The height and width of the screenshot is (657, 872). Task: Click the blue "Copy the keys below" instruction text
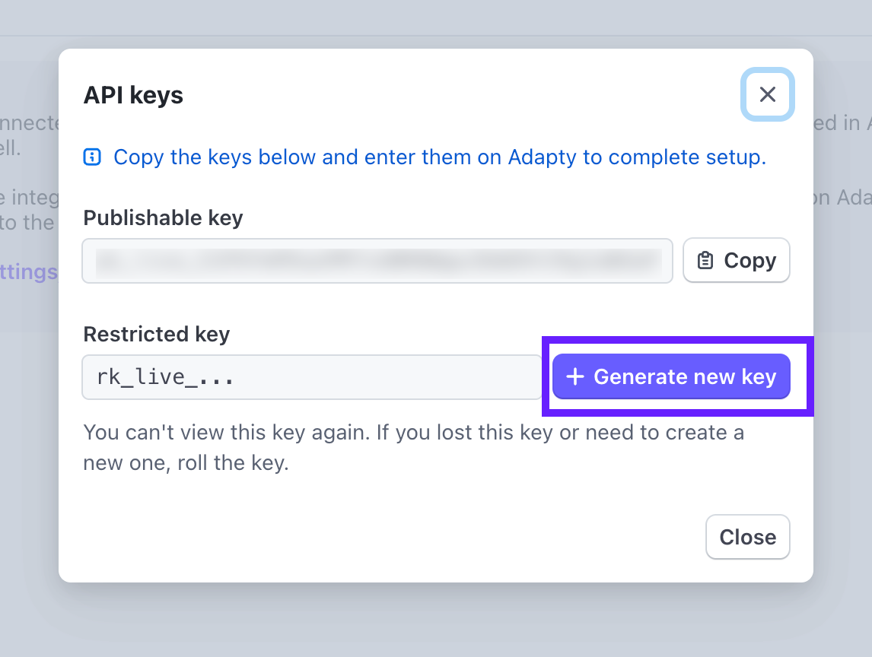(304, 157)
